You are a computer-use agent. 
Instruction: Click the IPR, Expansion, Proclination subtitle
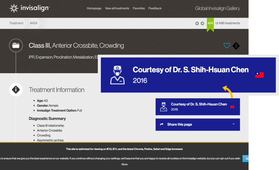point(63,57)
